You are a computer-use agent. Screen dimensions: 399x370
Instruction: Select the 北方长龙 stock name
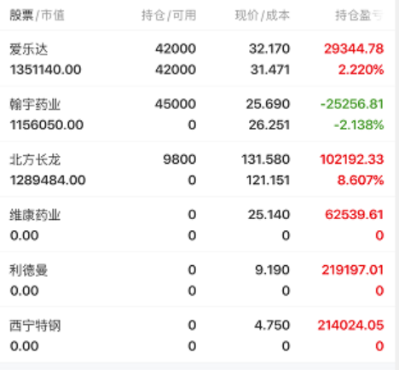coord(35,159)
